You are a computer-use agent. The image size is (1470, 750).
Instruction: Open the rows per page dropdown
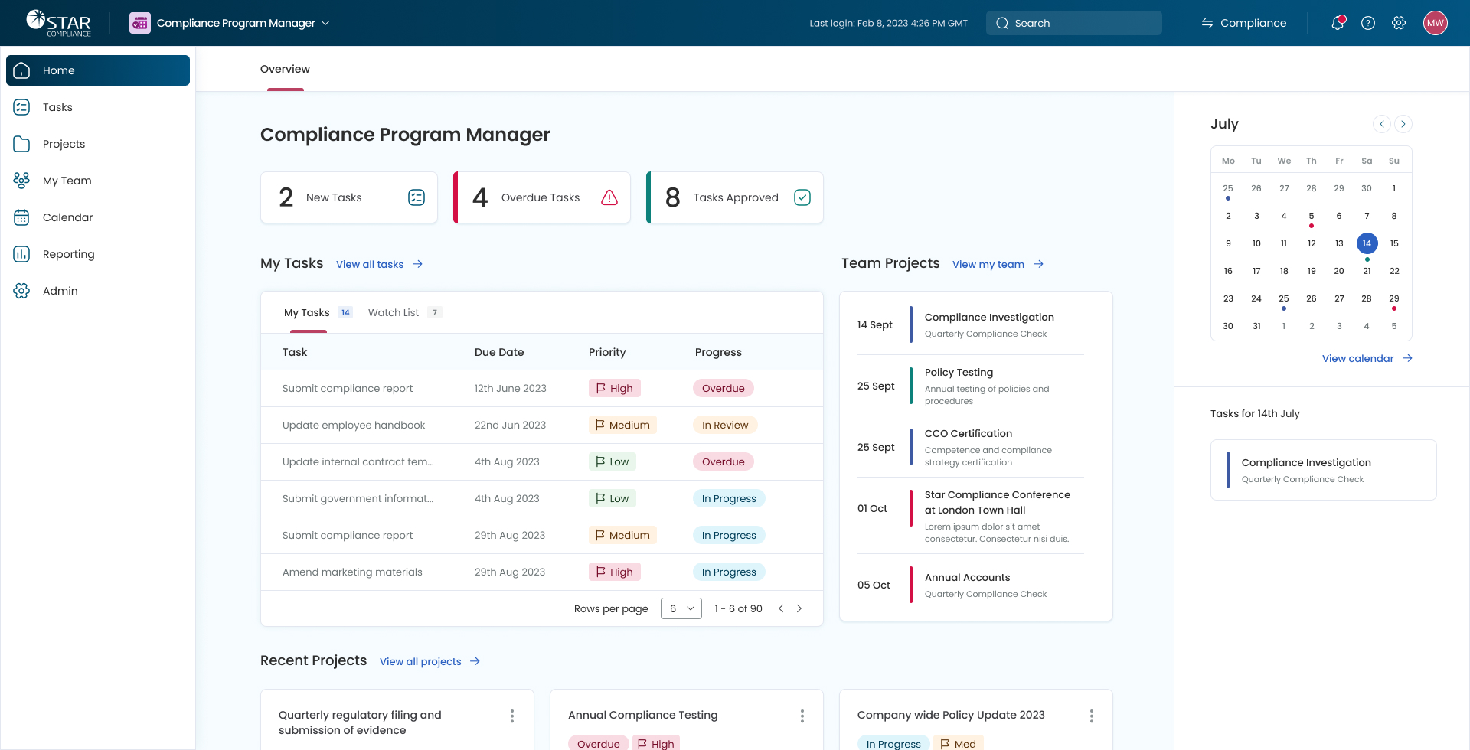point(681,608)
